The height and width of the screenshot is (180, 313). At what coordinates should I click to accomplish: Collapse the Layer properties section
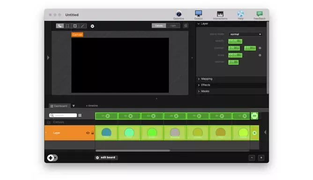tap(199, 24)
